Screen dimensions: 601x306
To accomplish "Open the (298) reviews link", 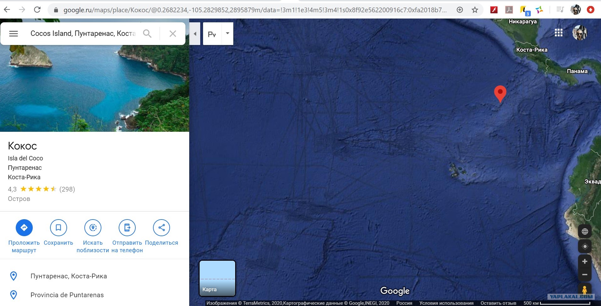I will (67, 189).
